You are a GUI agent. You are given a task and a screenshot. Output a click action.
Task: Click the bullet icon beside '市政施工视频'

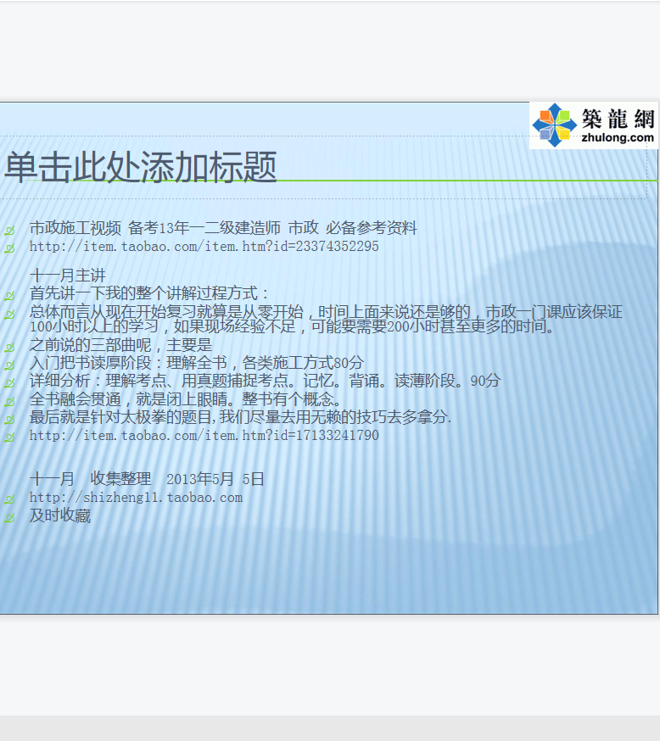tap(9, 231)
